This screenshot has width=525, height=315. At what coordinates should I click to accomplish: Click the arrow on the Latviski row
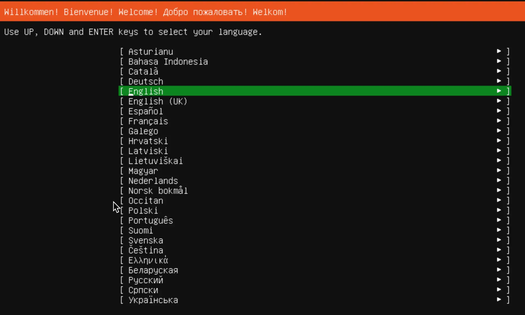(x=499, y=151)
